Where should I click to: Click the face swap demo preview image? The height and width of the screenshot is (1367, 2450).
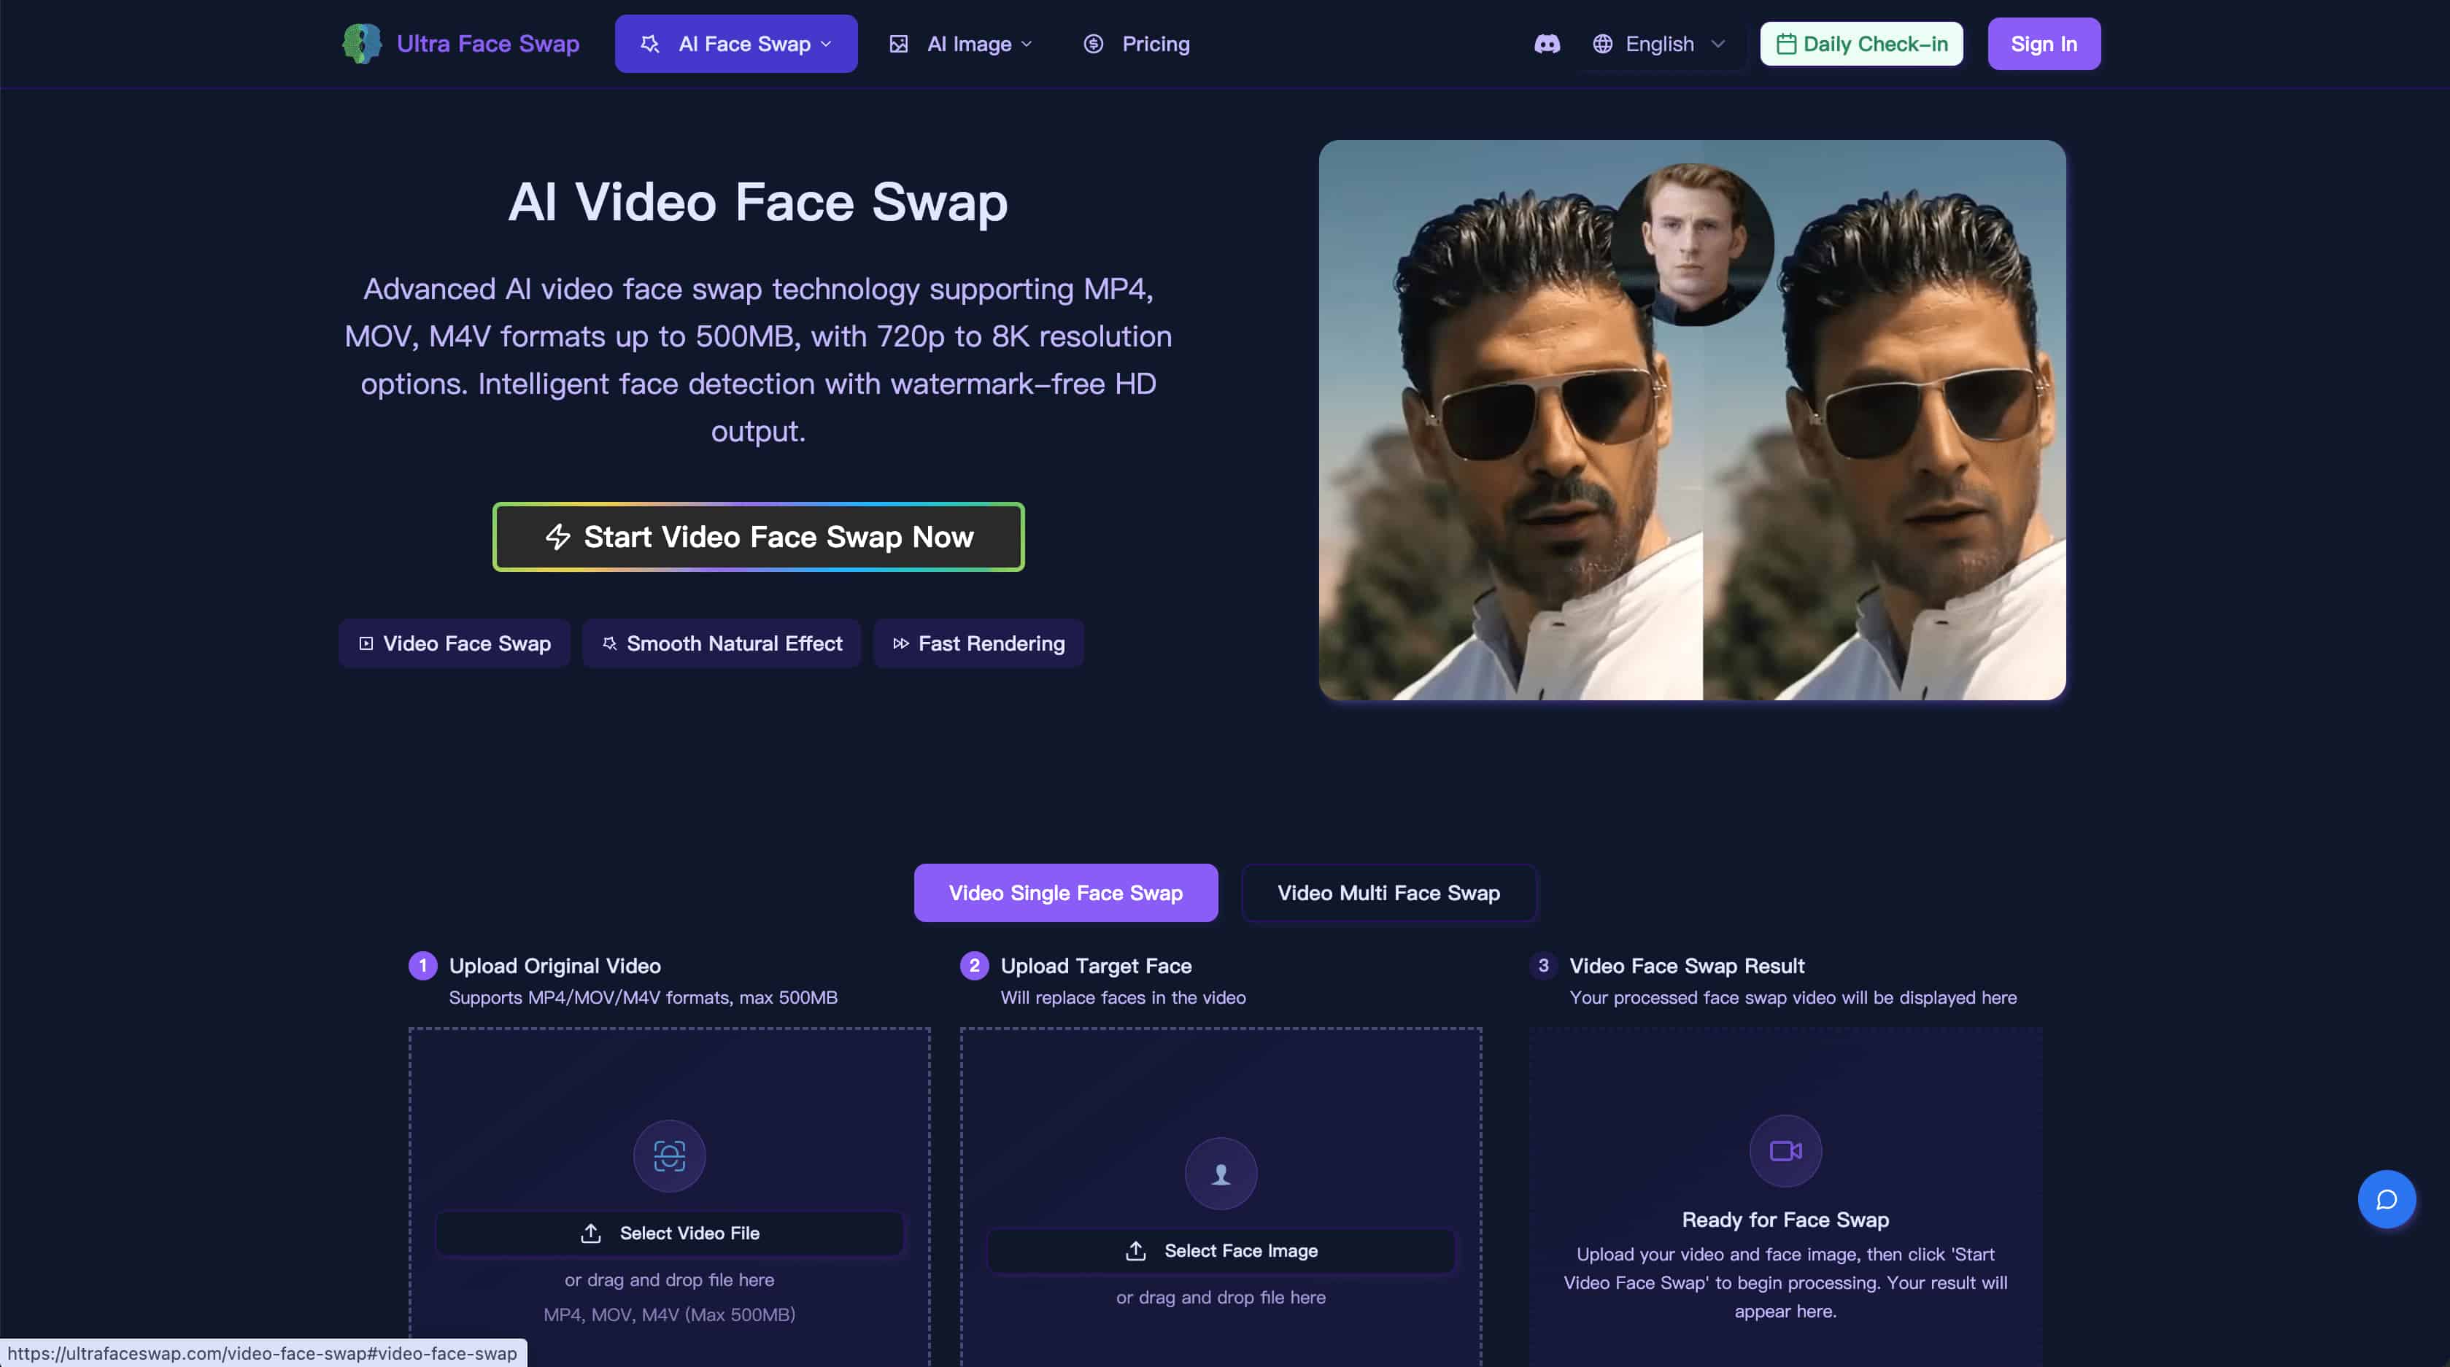[x=1691, y=420]
